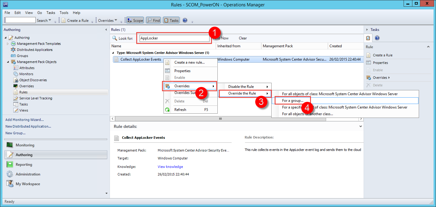
Task: Click the Scope toolbar icon
Action: click(x=134, y=20)
